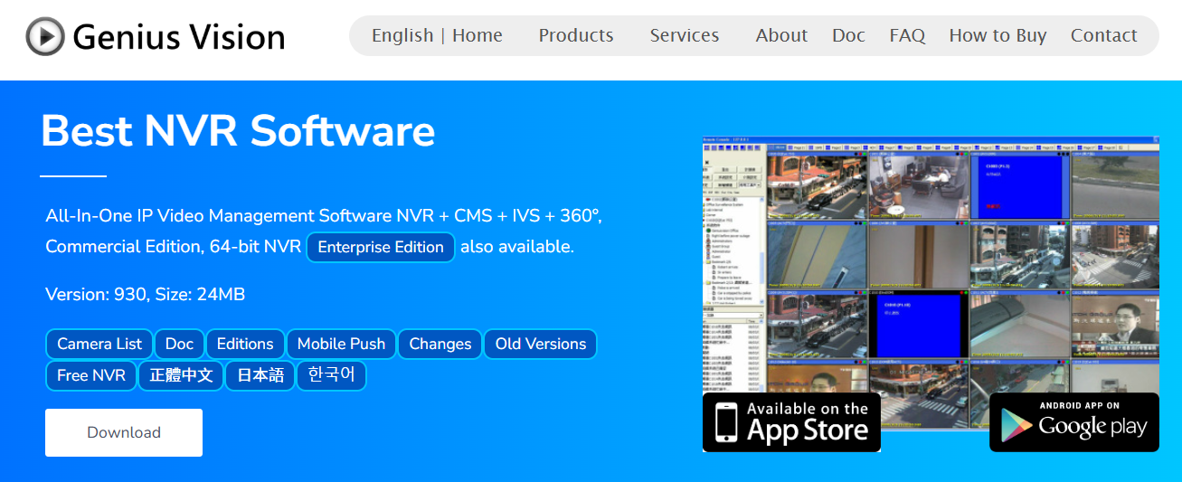Switch to 正體中文 language
Screen dimensions: 1182x482
click(181, 375)
